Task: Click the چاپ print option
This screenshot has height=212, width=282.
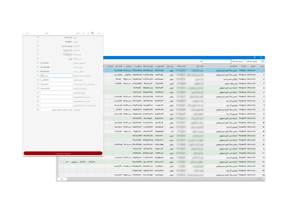Action: click(x=88, y=33)
